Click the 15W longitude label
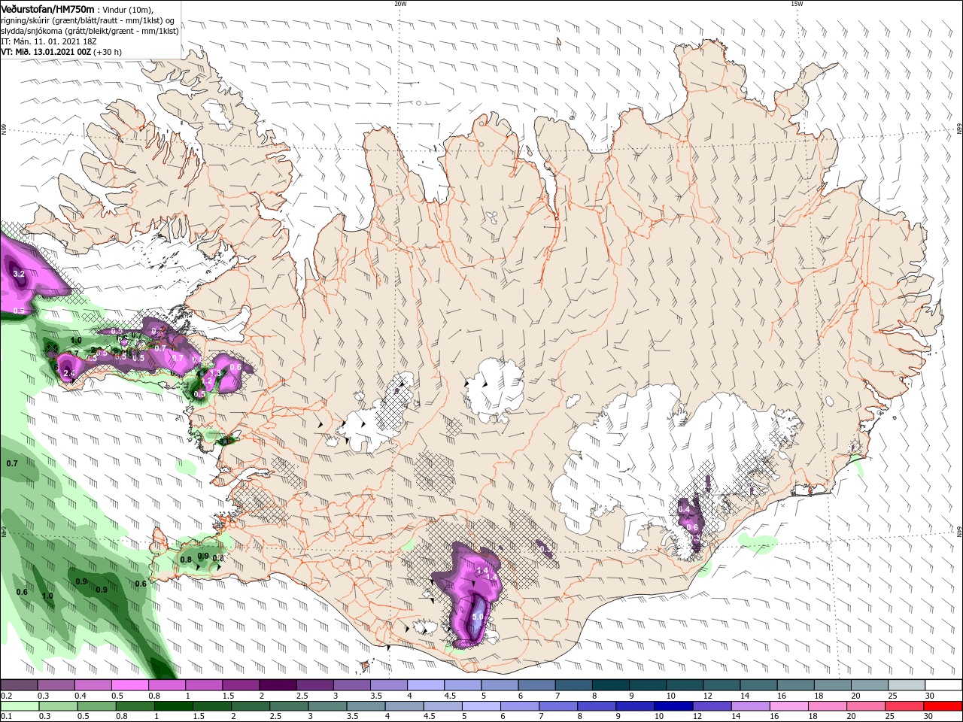Screen dimensions: 963x722 (x=797, y=4)
